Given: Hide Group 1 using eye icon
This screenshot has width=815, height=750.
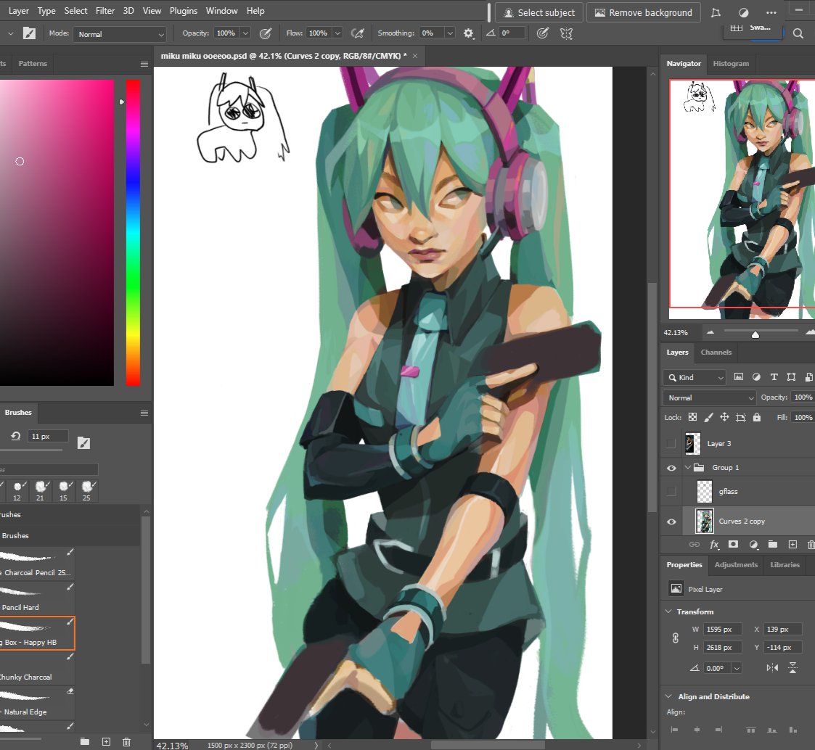Looking at the screenshot, I should pos(671,468).
